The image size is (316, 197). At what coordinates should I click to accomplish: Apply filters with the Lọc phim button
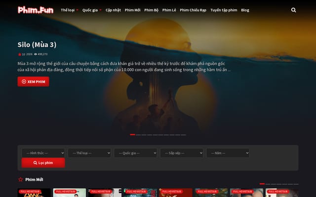(x=43, y=163)
